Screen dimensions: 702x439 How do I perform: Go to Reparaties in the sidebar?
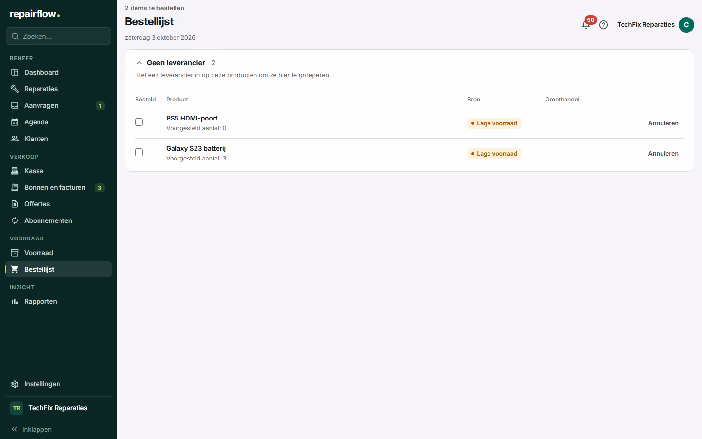(x=58, y=89)
